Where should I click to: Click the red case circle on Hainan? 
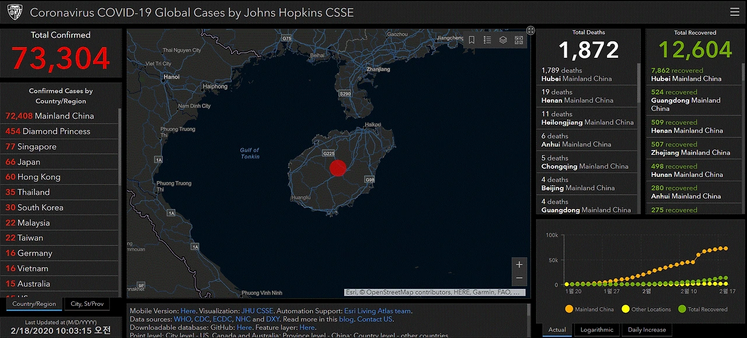[x=338, y=168]
